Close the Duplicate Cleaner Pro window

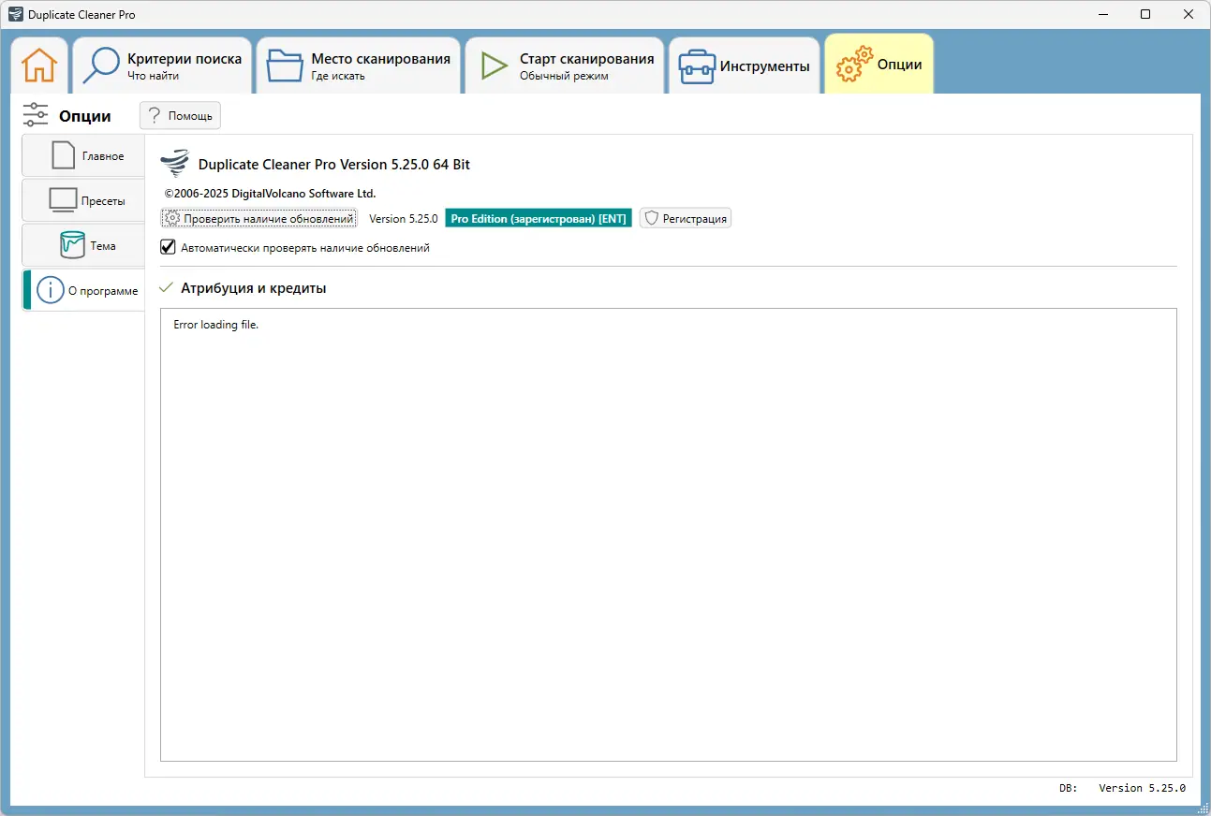1189,14
